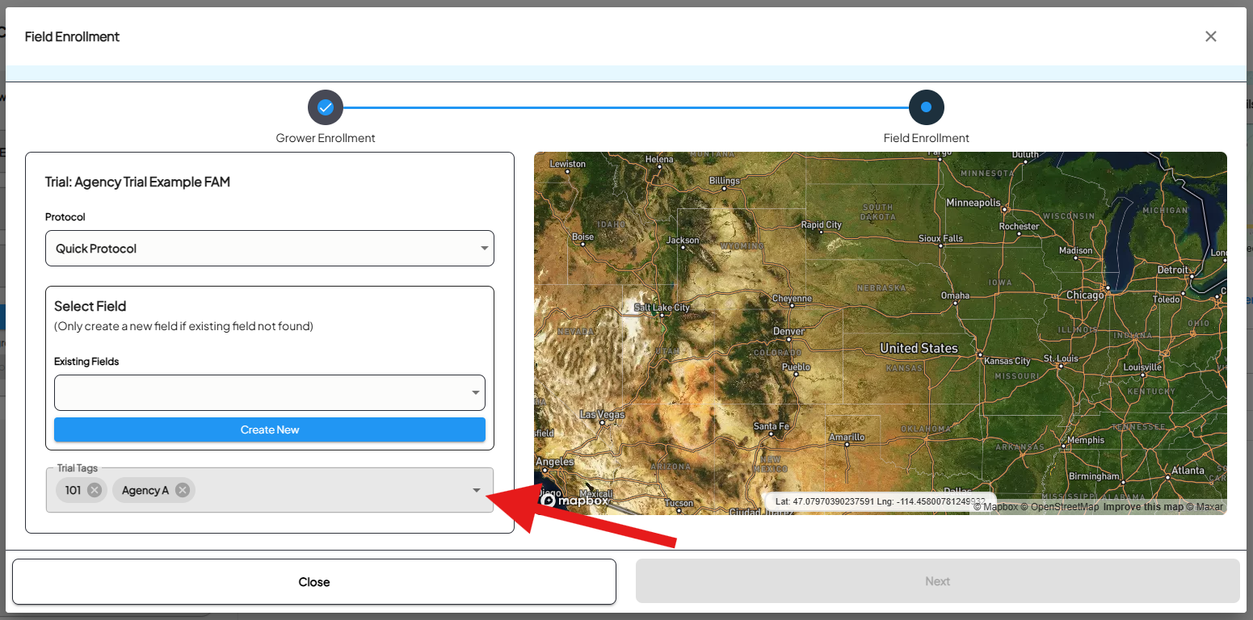Click the Memphis label on the map
The height and width of the screenshot is (620, 1253).
pos(1086,440)
